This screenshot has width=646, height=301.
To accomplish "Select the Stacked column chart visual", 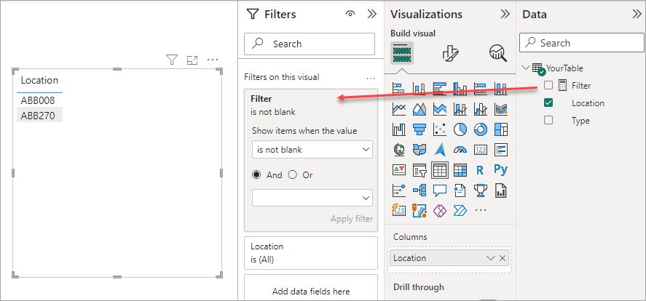I will pyautogui.click(x=419, y=88).
